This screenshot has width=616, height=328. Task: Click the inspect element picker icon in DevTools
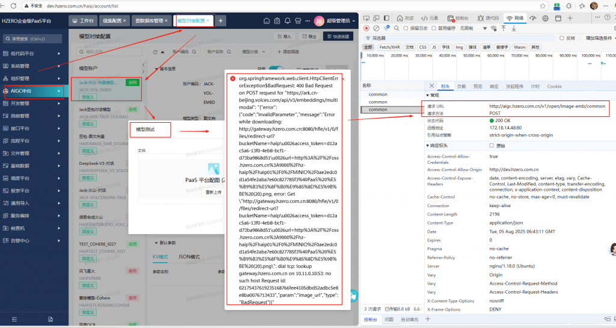367,18
